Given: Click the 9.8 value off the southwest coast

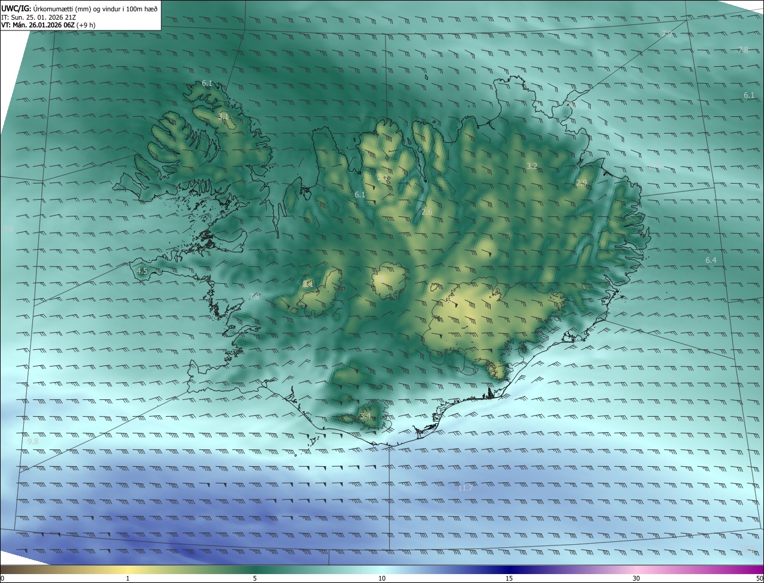Looking at the screenshot, I should 33,441.
